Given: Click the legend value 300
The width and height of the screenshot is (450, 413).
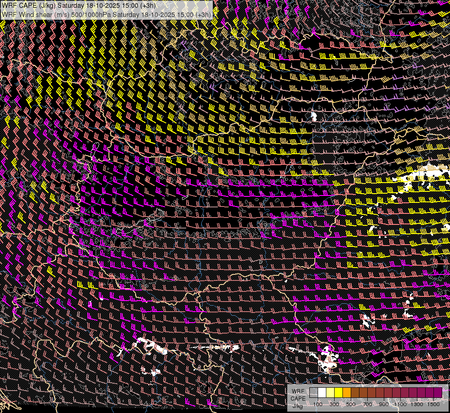Looking at the screenshot, I should click(x=334, y=404).
